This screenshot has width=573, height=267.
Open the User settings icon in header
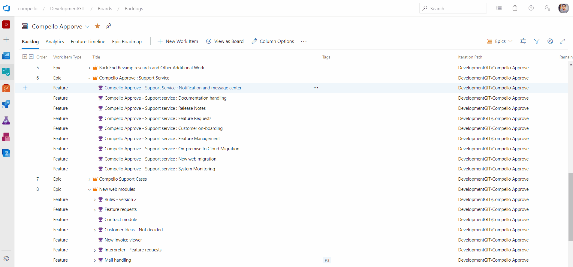pos(547,8)
